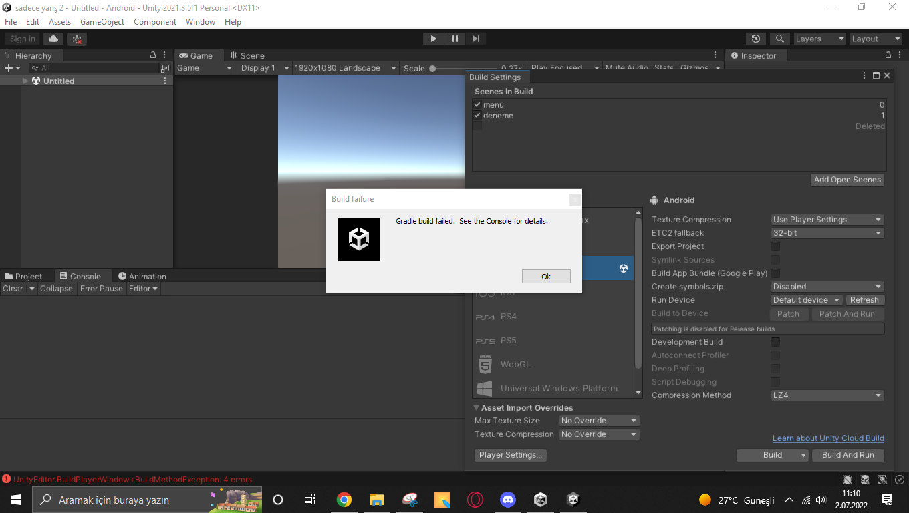909x513 pixels.
Task: Switch to the Project tab
Action: tap(23, 276)
